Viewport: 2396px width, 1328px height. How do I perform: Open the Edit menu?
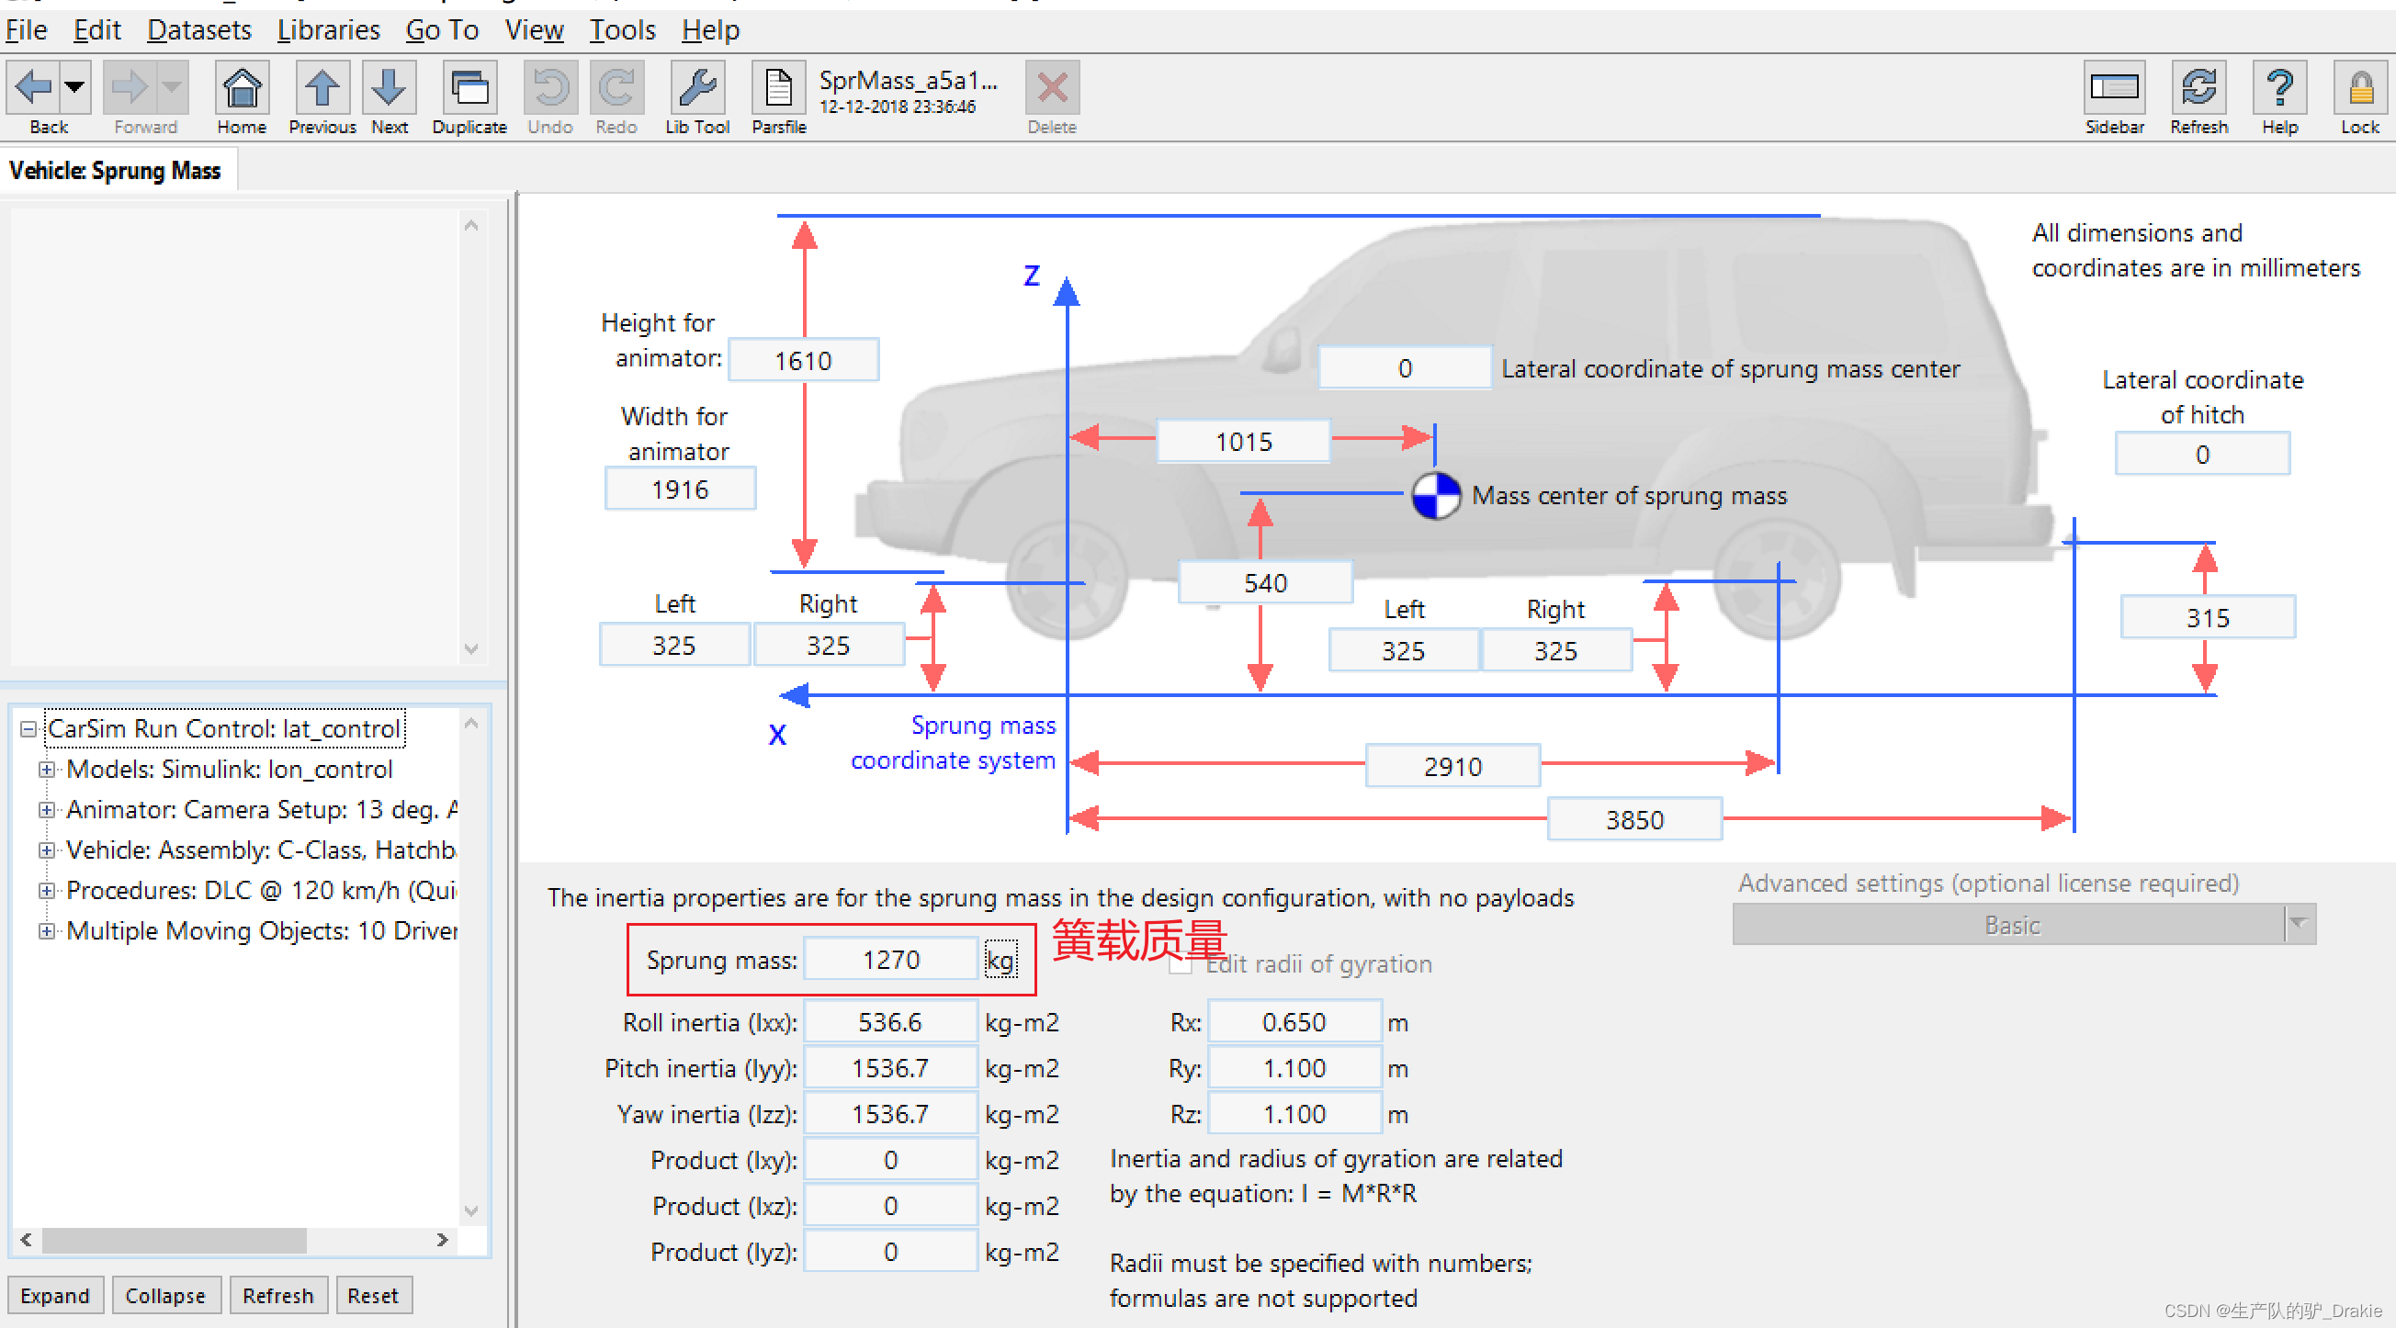point(96,29)
